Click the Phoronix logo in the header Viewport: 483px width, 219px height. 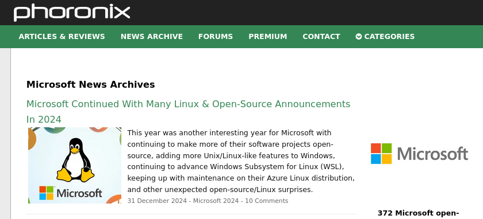[x=72, y=12]
